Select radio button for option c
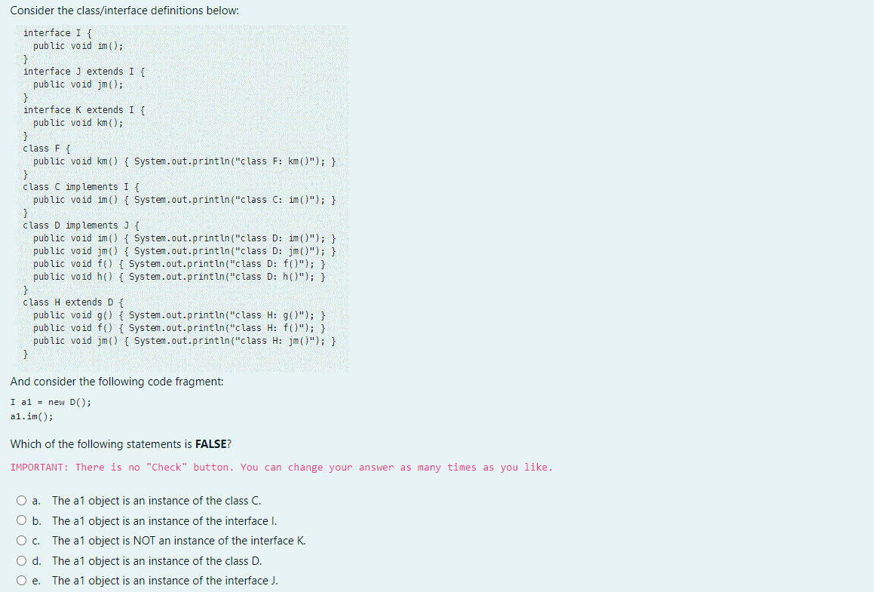Viewport: 874px width, 592px height. pyautogui.click(x=22, y=540)
